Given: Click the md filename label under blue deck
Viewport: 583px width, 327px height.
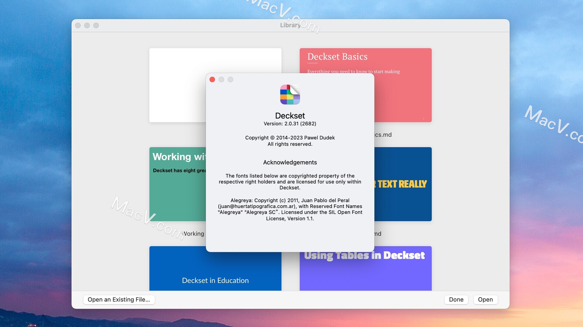Looking at the screenshot, I should 378,233.
